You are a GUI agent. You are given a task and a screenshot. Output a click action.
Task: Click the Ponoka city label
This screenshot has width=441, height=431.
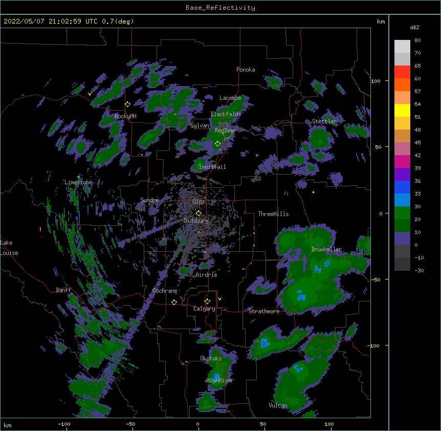coord(246,70)
